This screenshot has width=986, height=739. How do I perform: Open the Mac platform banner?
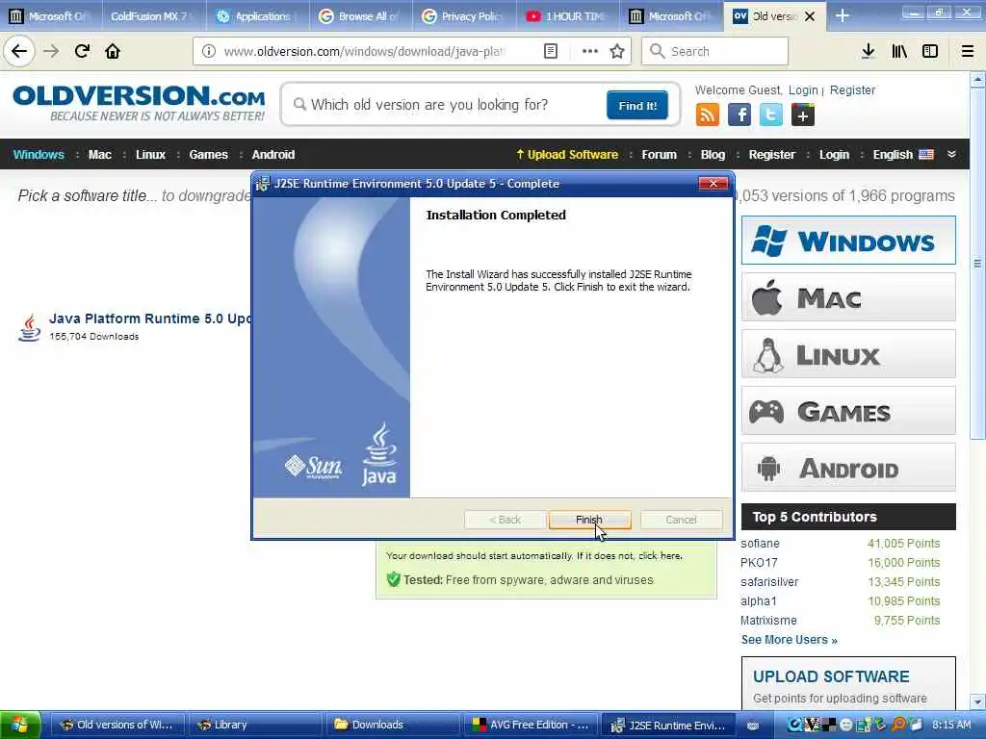[848, 297]
